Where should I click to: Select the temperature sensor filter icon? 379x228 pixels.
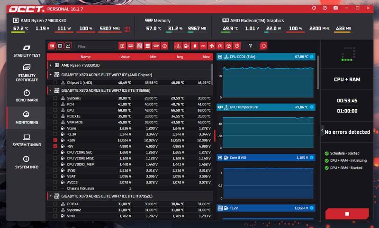point(178,46)
